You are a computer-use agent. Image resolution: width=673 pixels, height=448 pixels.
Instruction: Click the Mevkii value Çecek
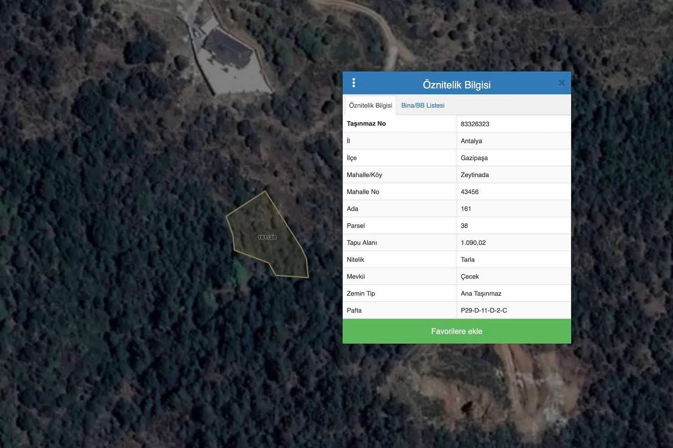coord(469,277)
